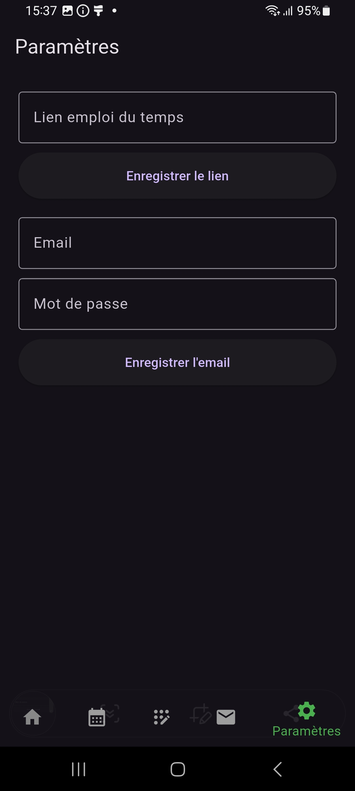The image size is (355, 791).
Task: Tap the Wi-Fi icon in the status bar
Action: (273, 11)
